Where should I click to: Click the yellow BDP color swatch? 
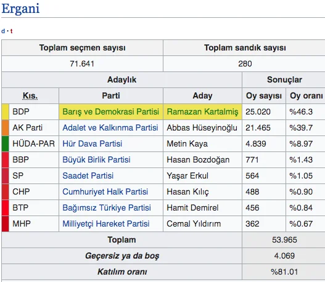(x=6, y=111)
